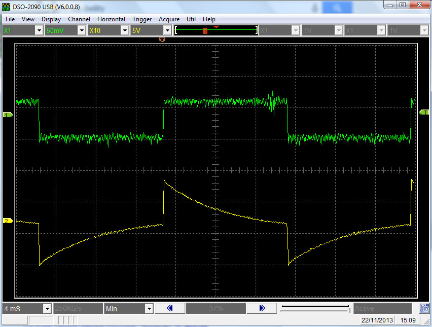Click the refresh icon at bottom right

(x=424, y=308)
